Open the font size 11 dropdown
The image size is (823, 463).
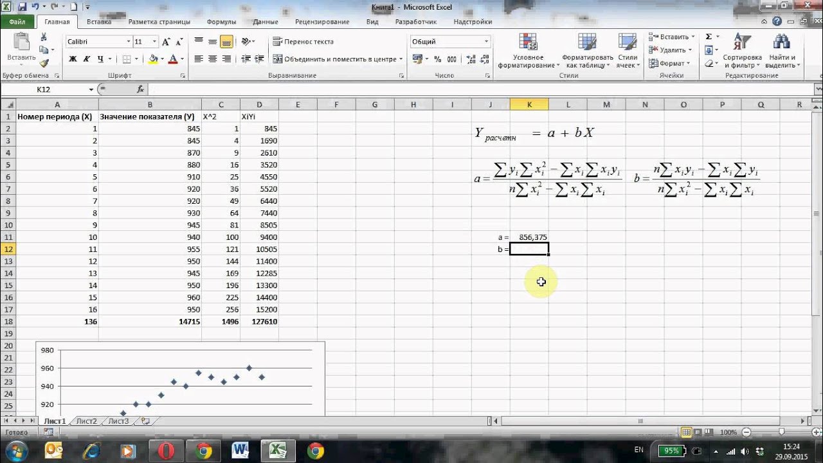154,42
